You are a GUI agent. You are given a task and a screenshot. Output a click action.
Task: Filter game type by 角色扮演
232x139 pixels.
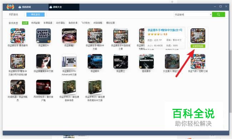pos(73,23)
